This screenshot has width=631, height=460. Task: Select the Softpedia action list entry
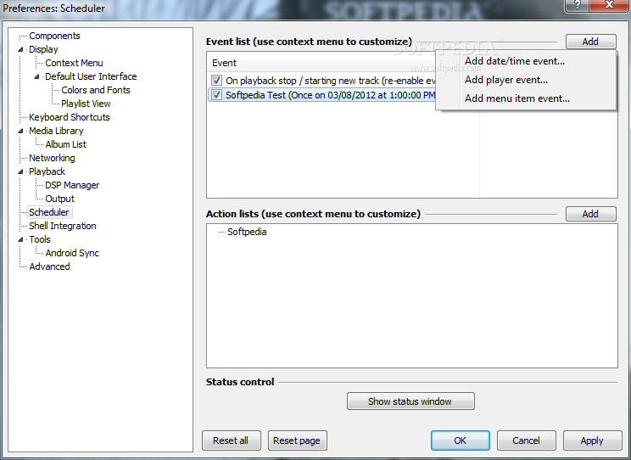click(x=247, y=232)
